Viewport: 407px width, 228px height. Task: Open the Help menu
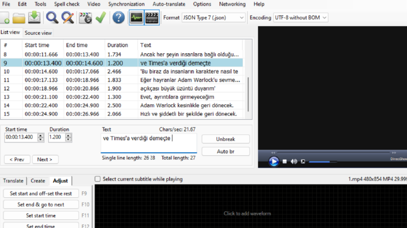click(x=259, y=4)
